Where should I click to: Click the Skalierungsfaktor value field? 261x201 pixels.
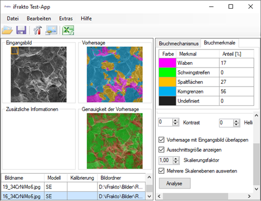coord(166,161)
